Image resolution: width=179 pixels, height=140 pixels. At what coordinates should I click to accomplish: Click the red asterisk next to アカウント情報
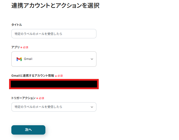tap(56, 76)
